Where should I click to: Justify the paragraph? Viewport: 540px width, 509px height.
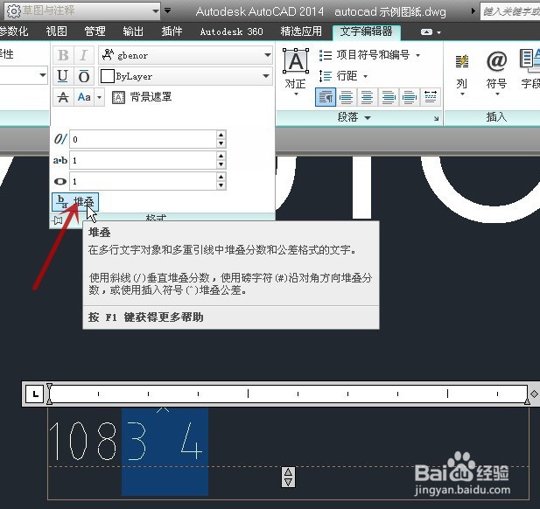coord(410,97)
